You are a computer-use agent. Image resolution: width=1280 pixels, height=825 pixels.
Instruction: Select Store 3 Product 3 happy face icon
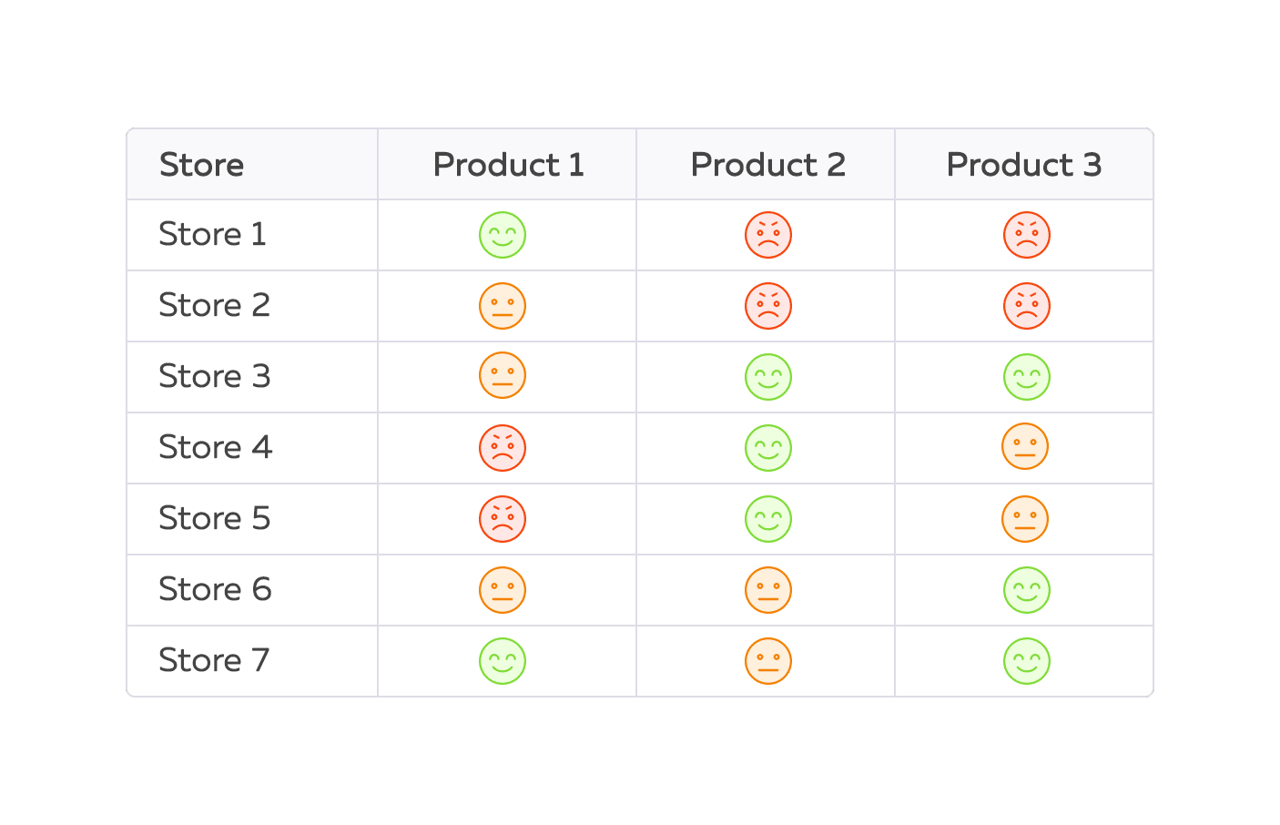(x=1026, y=377)
